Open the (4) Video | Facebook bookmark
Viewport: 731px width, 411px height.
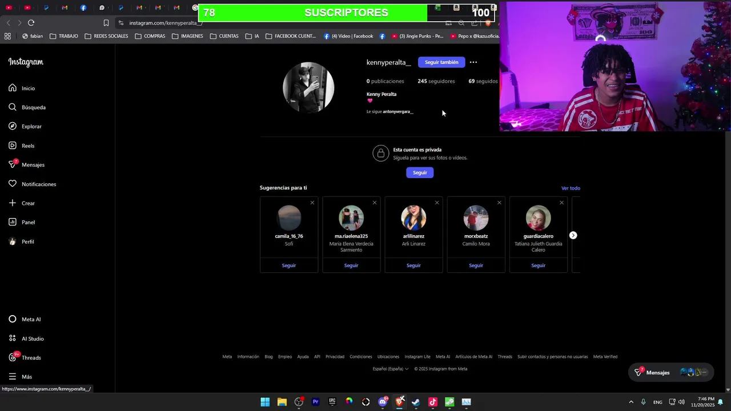point(348,36)
